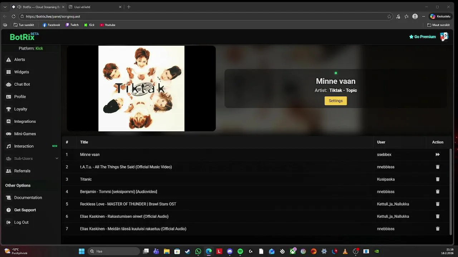
Task: Click the BotRix BETA logo
Action: pos(24,36)
